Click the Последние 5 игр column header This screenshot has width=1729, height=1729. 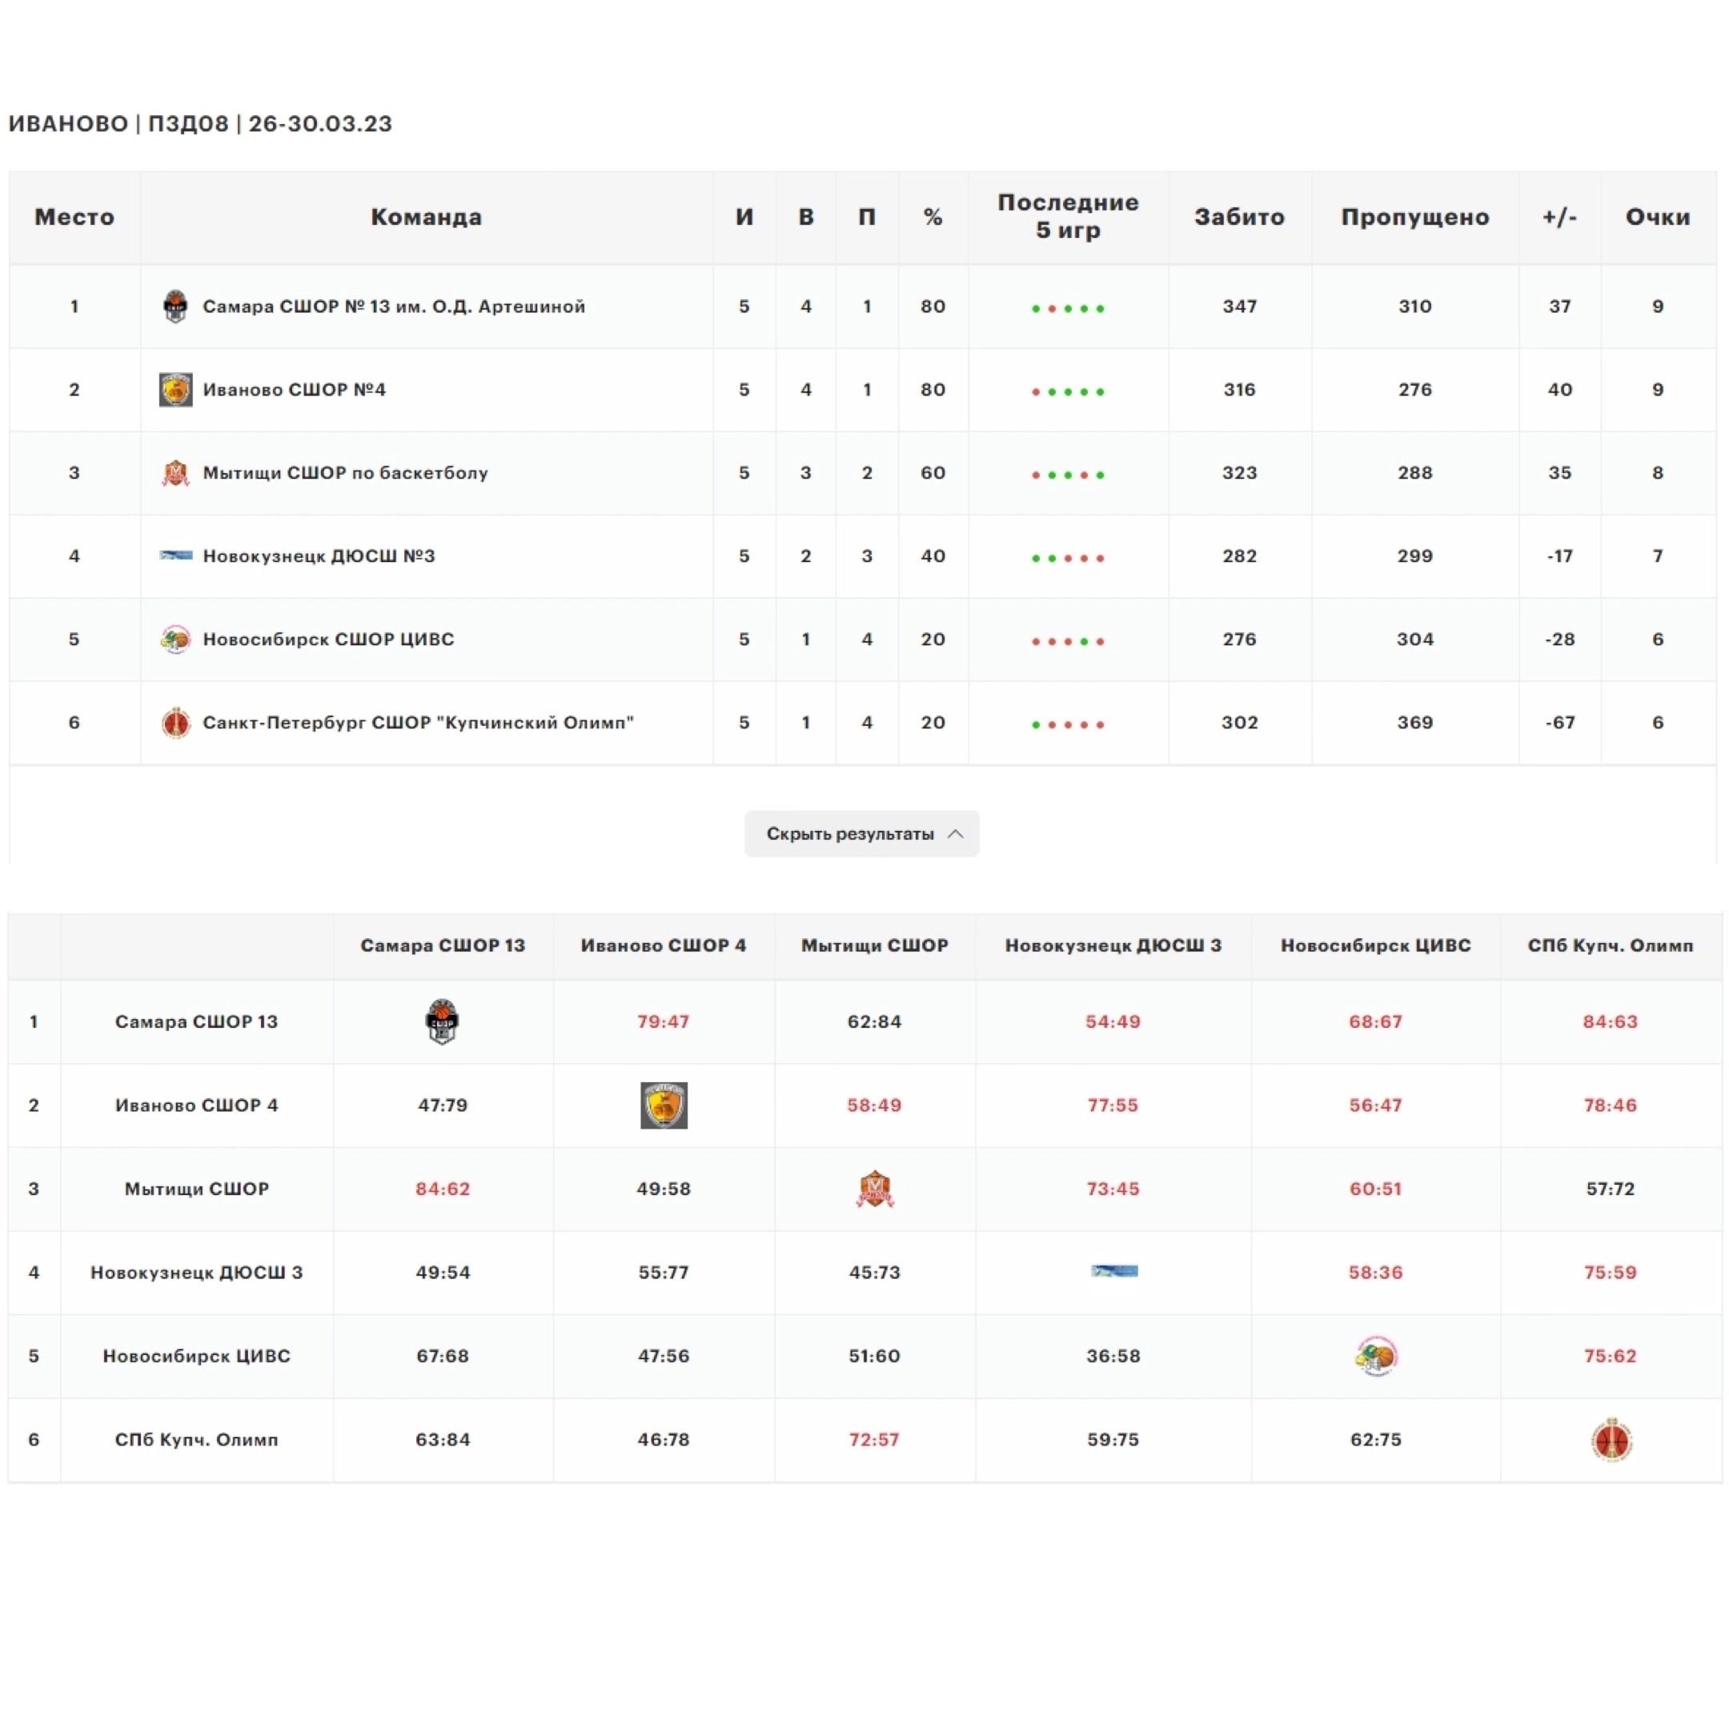pyautogui.click(x=1069, y=217)
